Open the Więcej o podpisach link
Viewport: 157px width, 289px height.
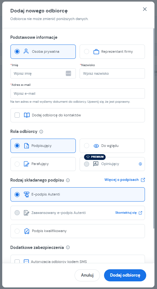click(121, 180)
